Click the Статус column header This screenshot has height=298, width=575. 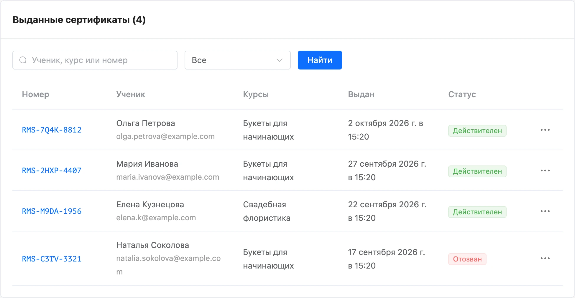pyautogui.click(x=462, y=94)
